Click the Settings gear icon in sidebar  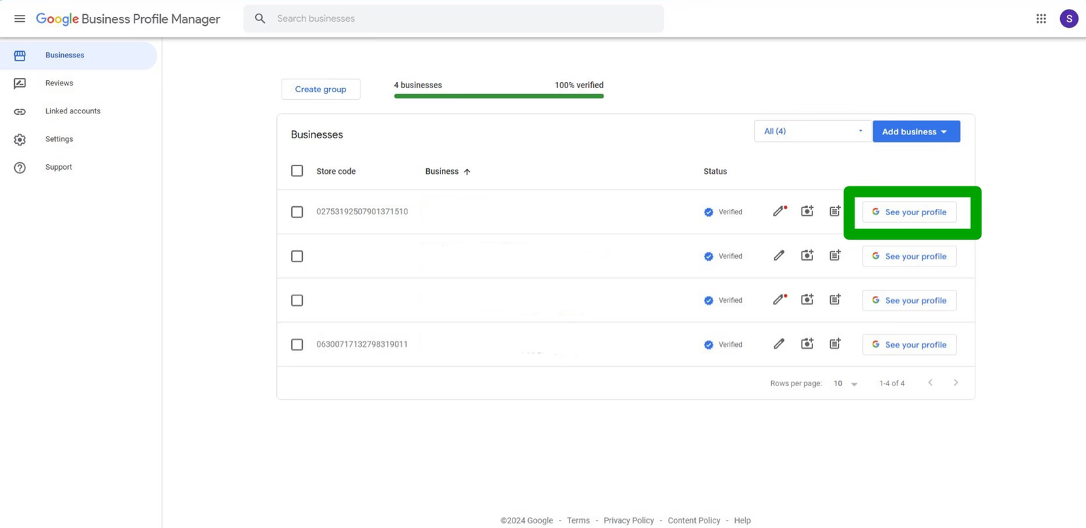(20, 139)
